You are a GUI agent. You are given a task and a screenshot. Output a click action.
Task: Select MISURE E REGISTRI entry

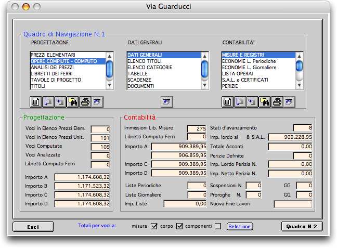tap(259, 55)
